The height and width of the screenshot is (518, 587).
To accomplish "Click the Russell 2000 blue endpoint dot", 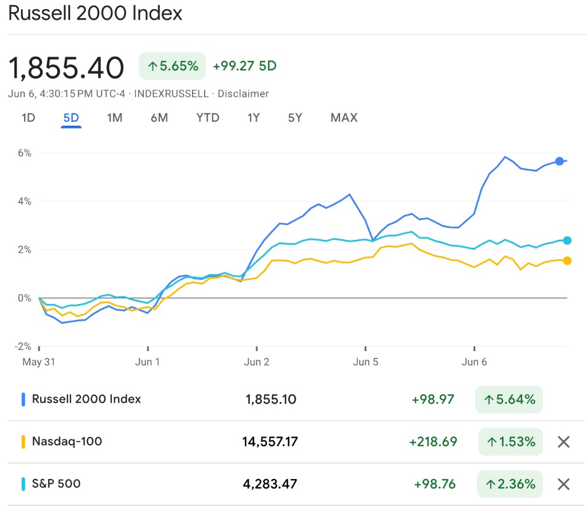I will [x=559, y=161].
